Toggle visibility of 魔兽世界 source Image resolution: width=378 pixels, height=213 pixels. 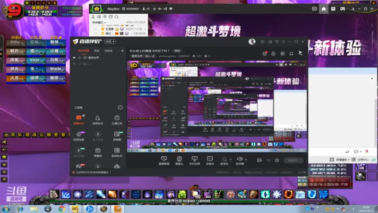74,58
